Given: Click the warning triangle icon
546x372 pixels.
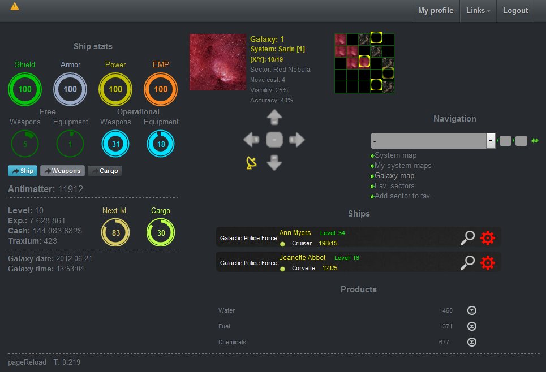Looking at the screenshot, I should point(15,6).
